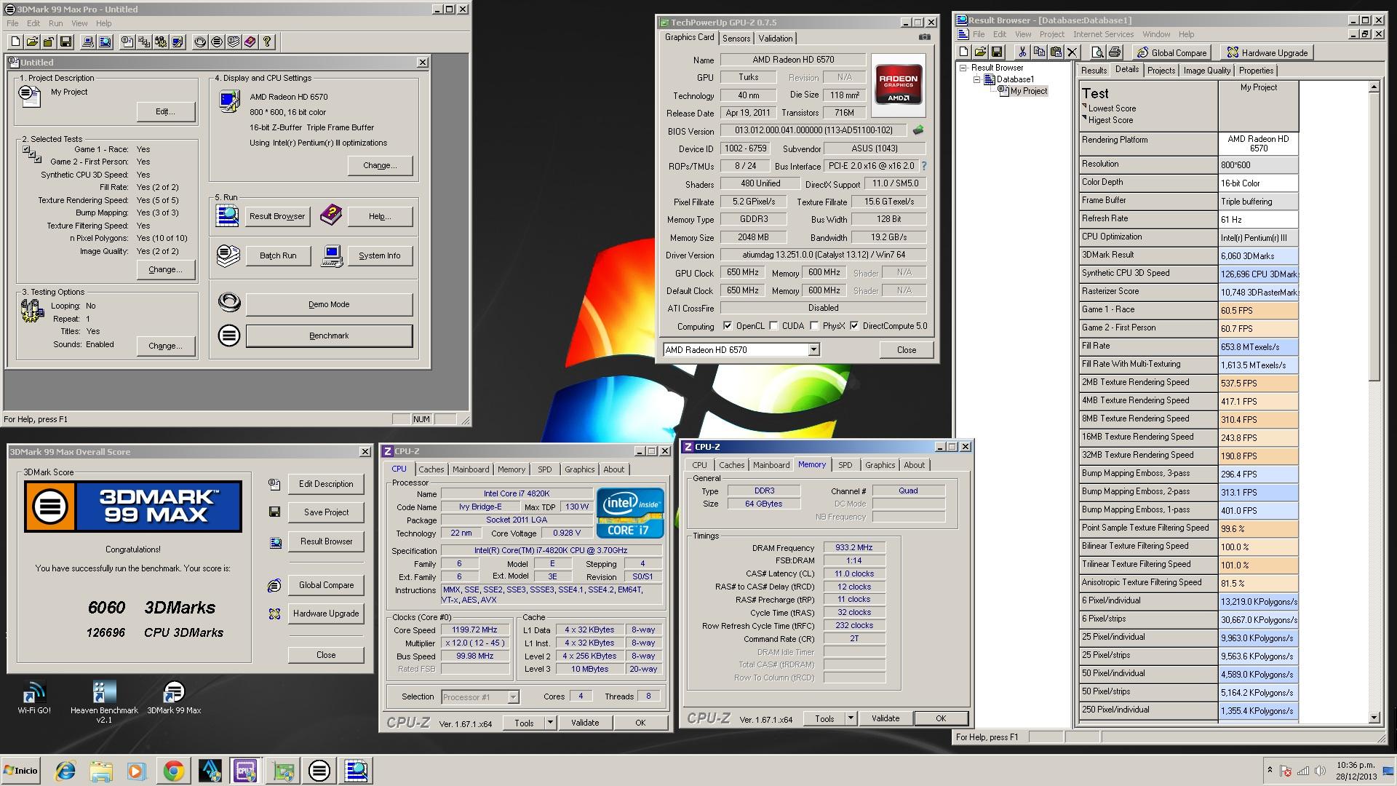
Task: Toggle the CUDA checkbox in GPU-Z
Action: click(x=773, y=326)
